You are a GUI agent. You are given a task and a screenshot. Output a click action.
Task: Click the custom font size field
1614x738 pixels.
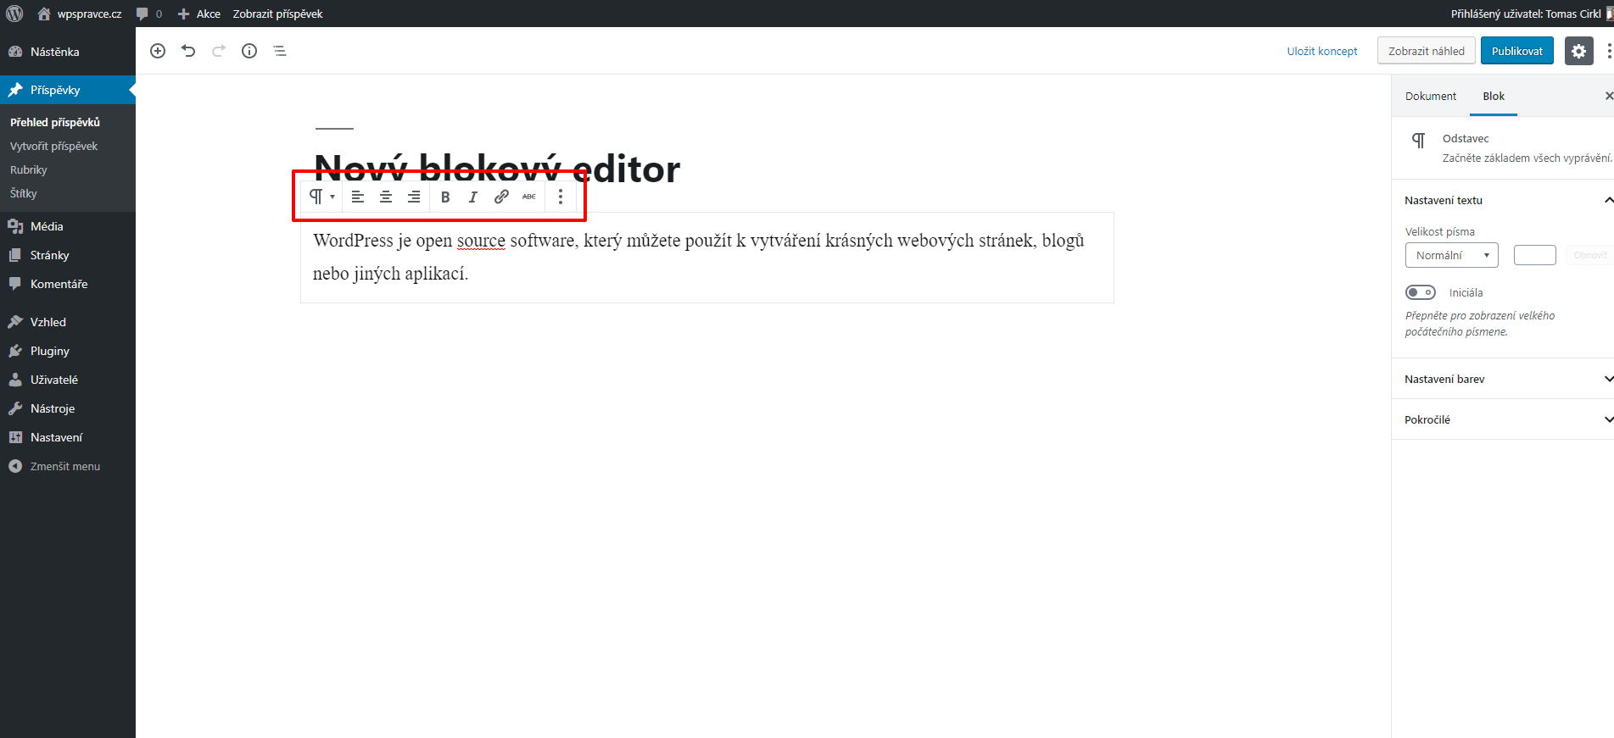[x=1535, y=255]
